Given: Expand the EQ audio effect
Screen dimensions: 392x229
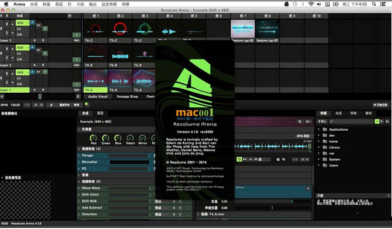Looking at the screenshot, I should pyautogui.click(x=79, y=168).
